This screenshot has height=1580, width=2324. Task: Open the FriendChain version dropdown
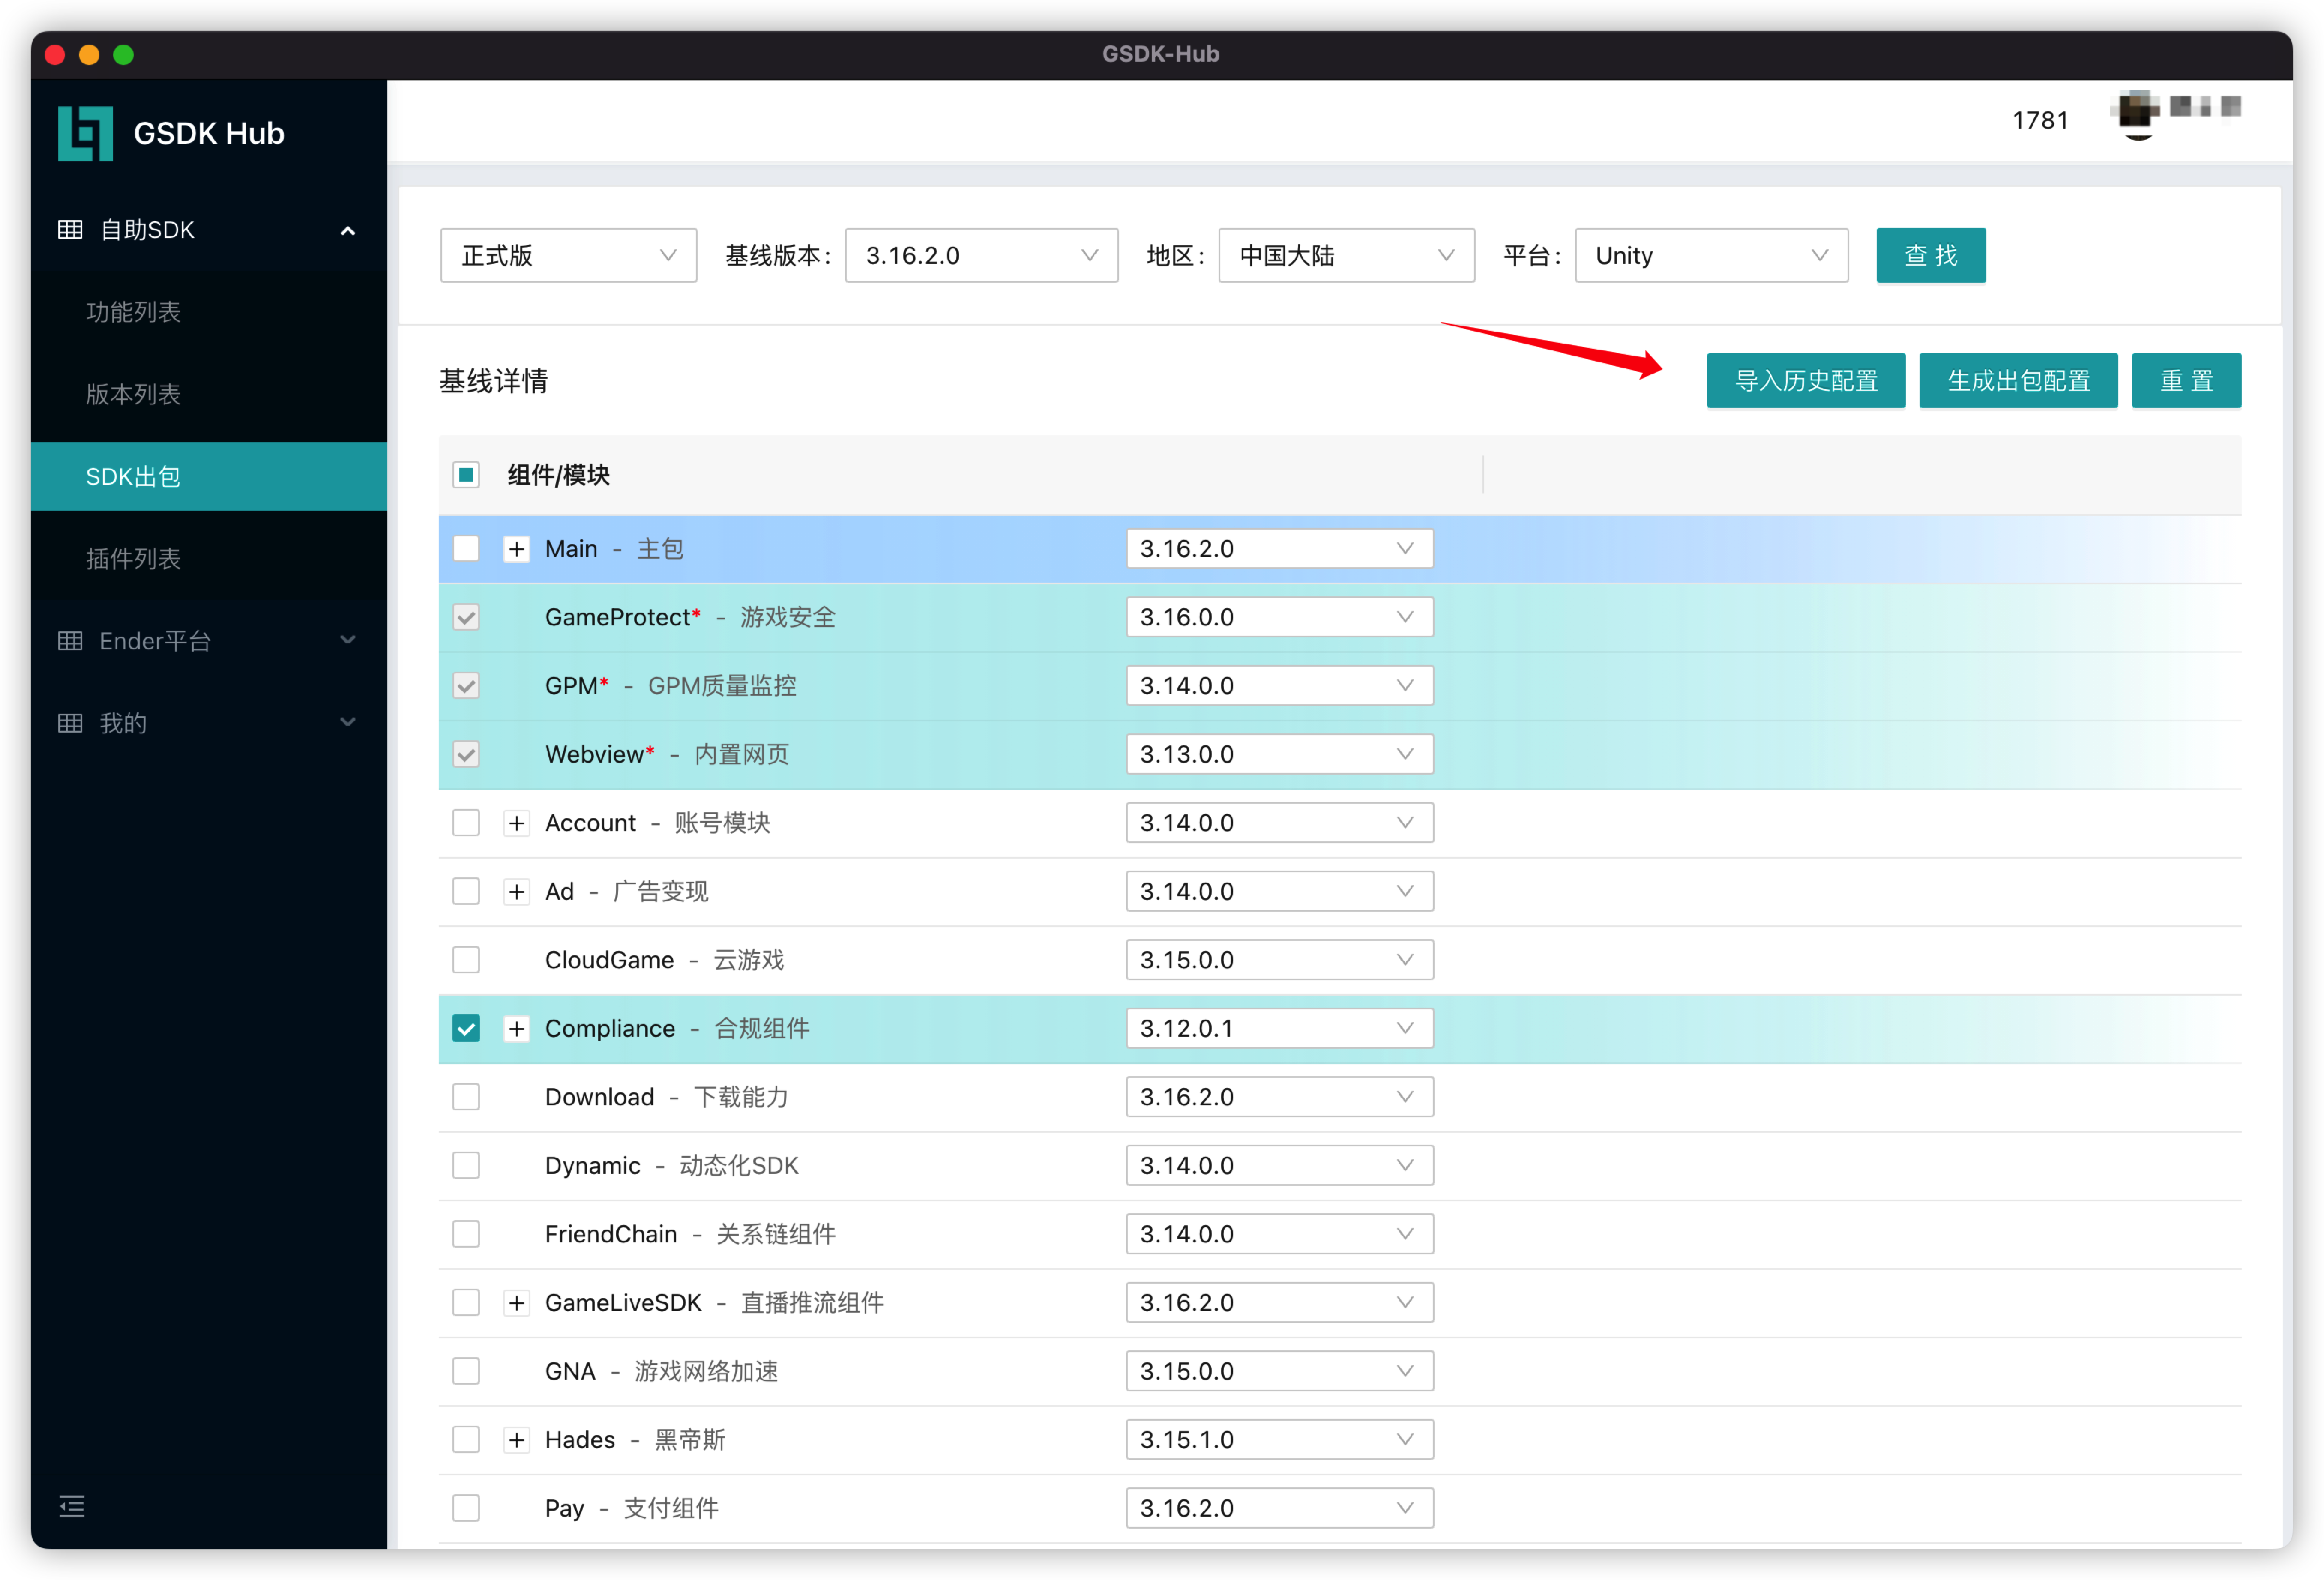[1279, 1234]
